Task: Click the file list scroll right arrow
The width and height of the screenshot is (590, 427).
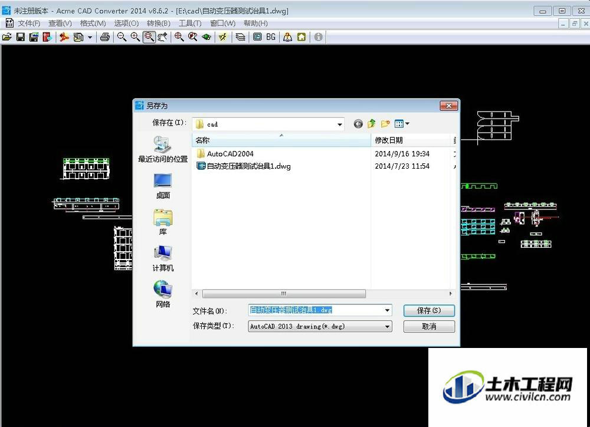Action: click(x=451, y=294)
